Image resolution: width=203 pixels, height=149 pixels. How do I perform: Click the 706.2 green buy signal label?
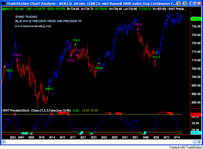tap(9, 70)
